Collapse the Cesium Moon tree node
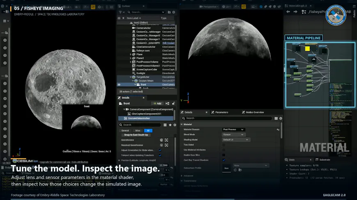Image resolution: width=357 pixels, height=200 pixels. click(x=133, y=81)
